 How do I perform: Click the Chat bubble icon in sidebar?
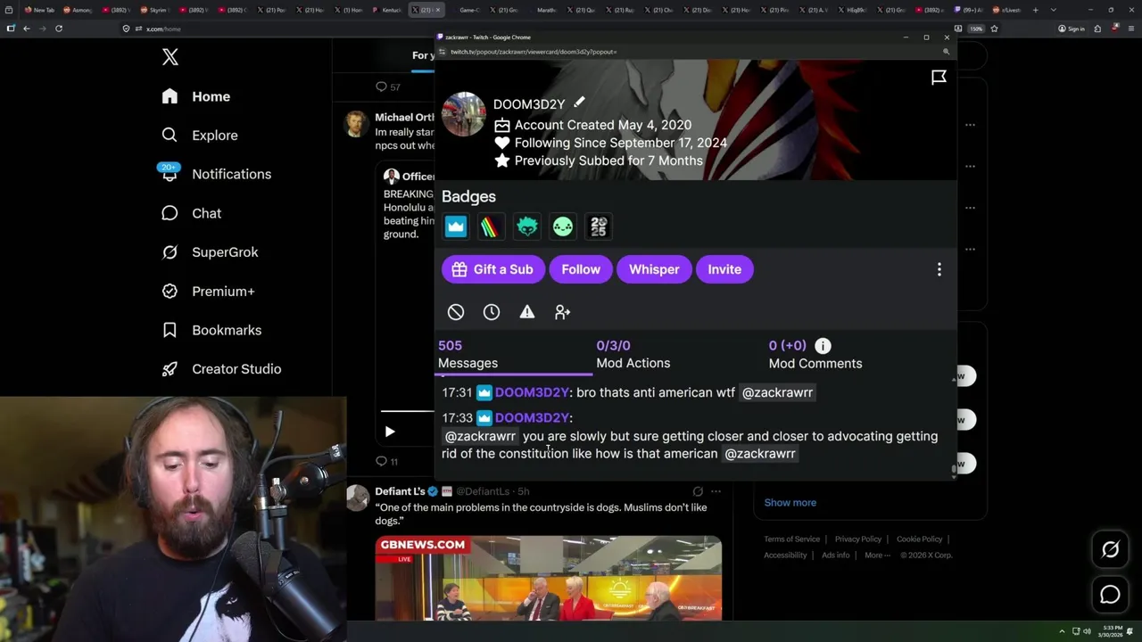tap(170, 213)
